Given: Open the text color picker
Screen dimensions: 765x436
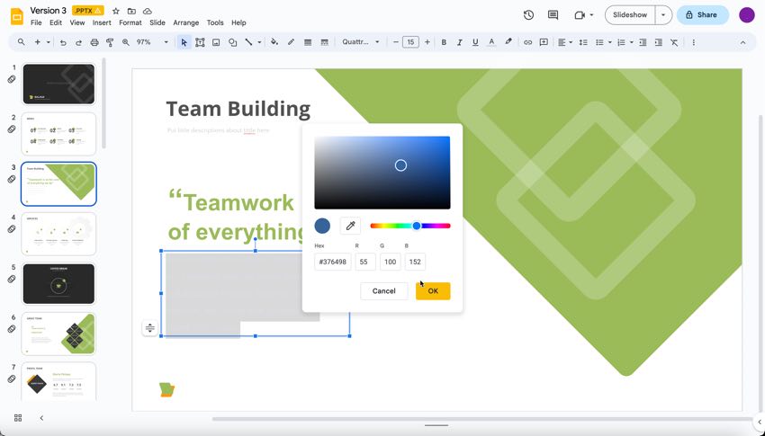Looking at the screenshot, I should [491, 42].
